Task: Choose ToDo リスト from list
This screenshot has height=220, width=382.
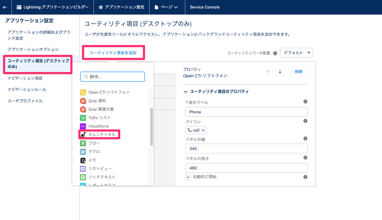Action: point(99,118)
